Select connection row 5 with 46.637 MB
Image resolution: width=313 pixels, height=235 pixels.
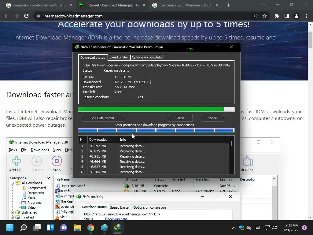[x=152, y=167]
